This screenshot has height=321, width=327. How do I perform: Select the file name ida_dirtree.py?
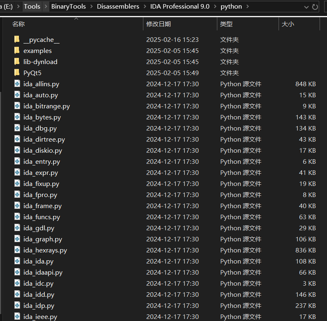44,140
